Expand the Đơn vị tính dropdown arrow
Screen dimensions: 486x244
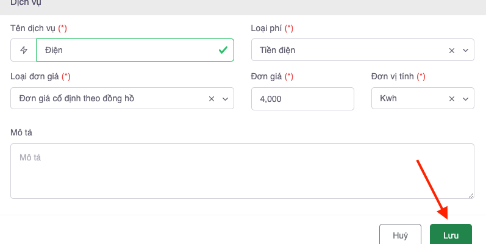tap(465, 98)
